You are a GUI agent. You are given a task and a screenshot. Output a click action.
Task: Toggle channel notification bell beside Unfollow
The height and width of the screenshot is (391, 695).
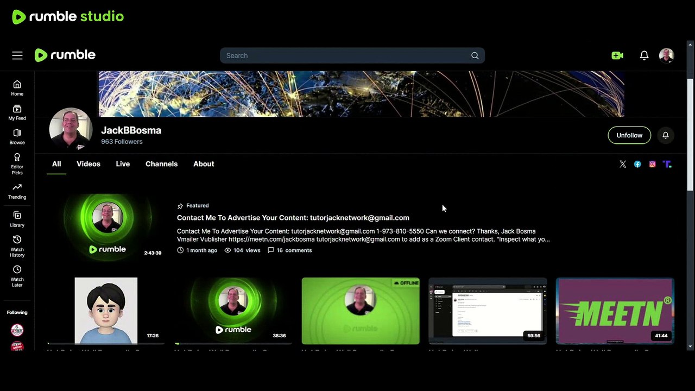pyautogui.click(x=666, y=135)
